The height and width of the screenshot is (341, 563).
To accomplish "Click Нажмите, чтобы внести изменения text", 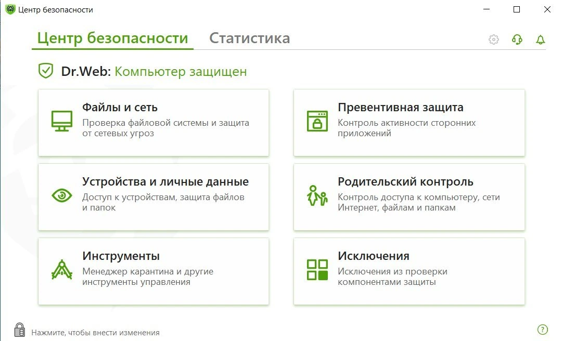I will 96,333.
